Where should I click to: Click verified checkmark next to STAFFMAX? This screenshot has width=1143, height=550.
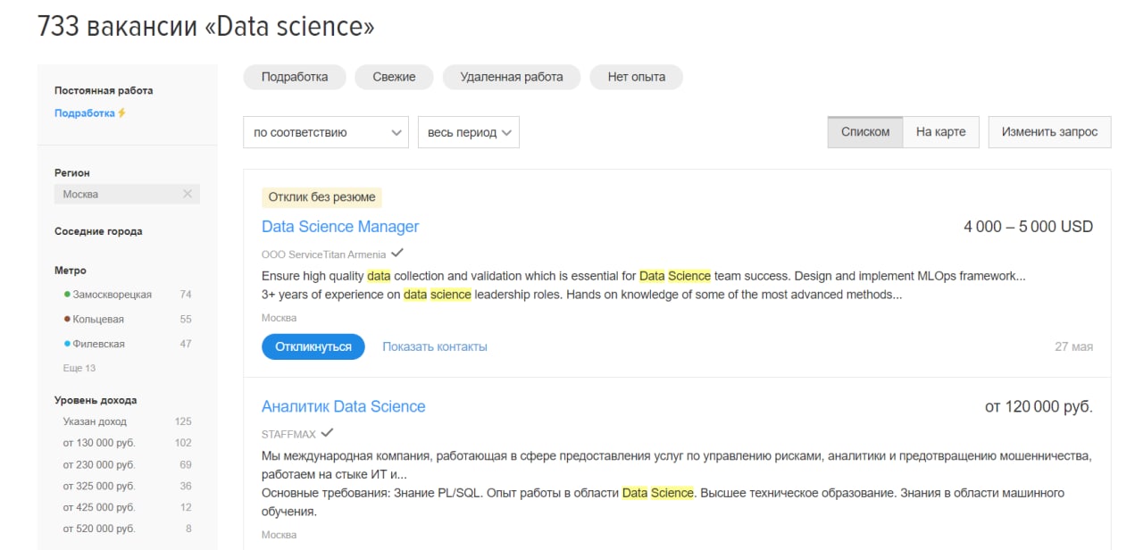pyautogui.click(x=327, y=433)
